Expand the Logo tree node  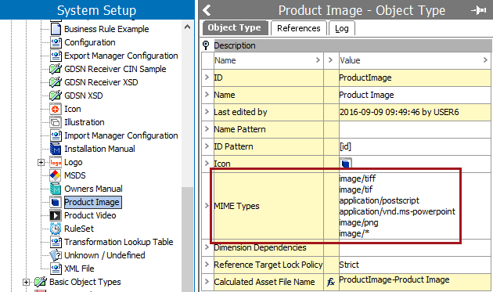pos(41,162)
